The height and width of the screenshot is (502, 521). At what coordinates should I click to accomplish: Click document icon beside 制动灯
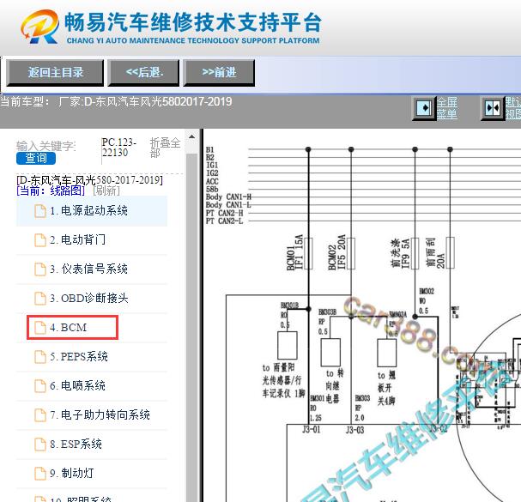40,474
